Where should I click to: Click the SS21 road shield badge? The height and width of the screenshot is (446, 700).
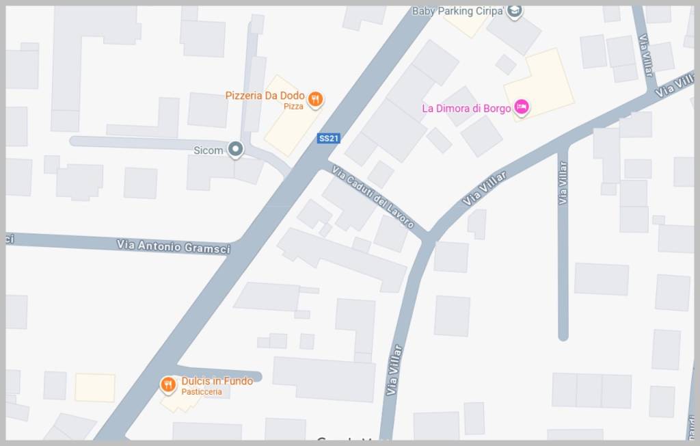coord(329,138)
